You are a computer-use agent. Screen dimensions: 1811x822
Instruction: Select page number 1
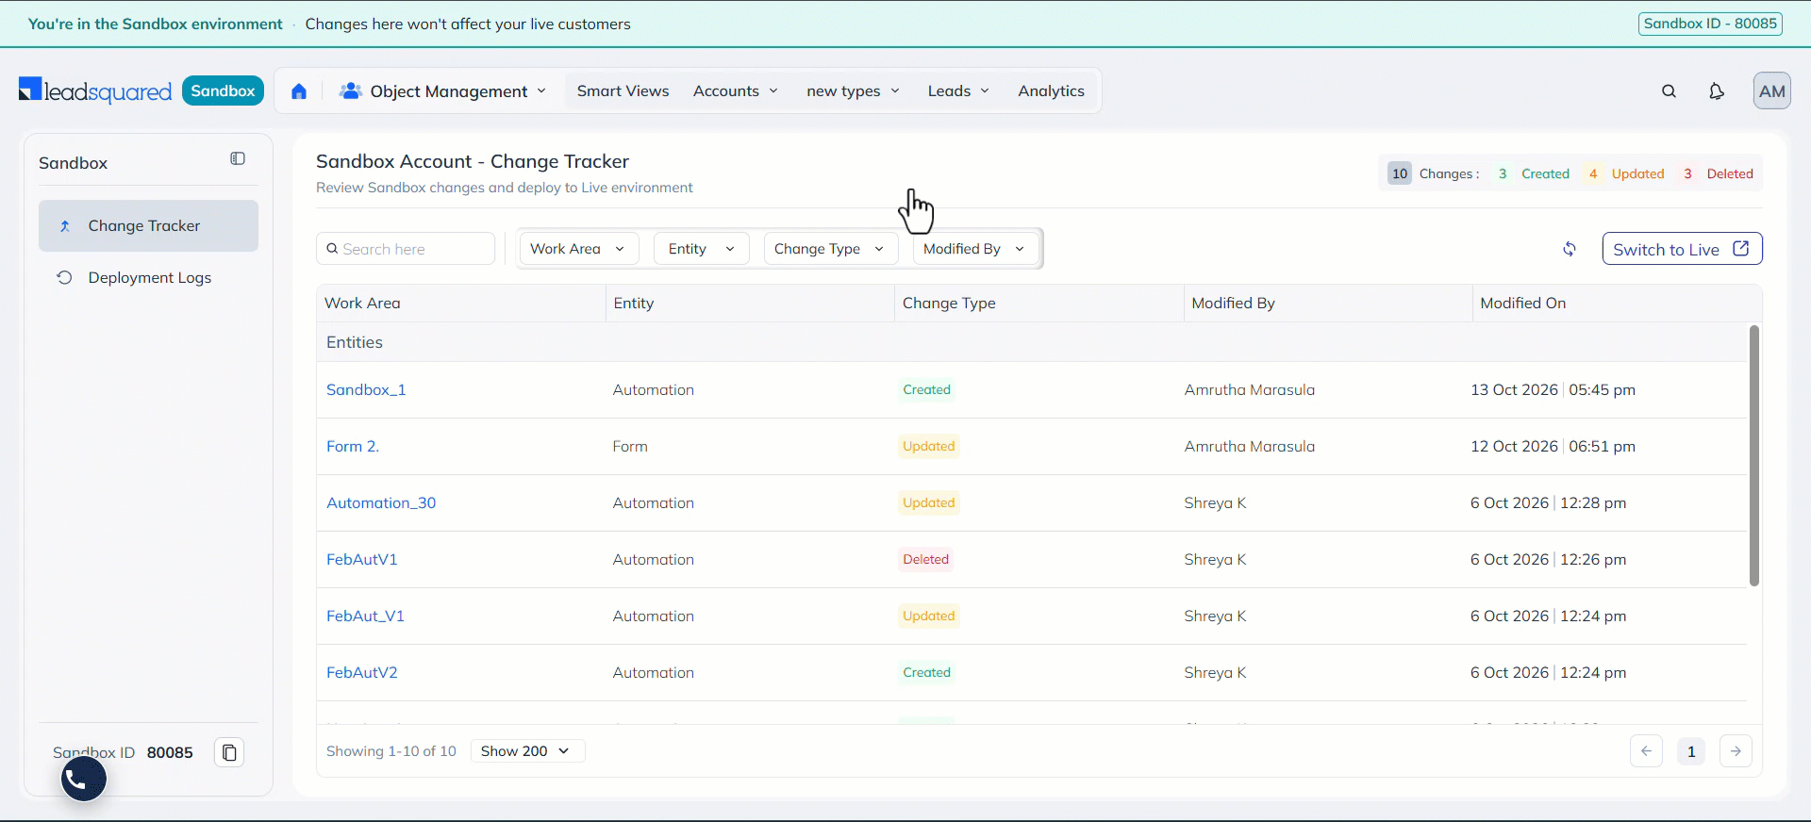click(x=1691, y=751)
